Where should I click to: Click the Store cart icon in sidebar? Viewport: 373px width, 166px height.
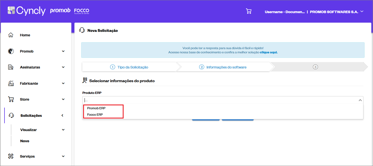11,99
